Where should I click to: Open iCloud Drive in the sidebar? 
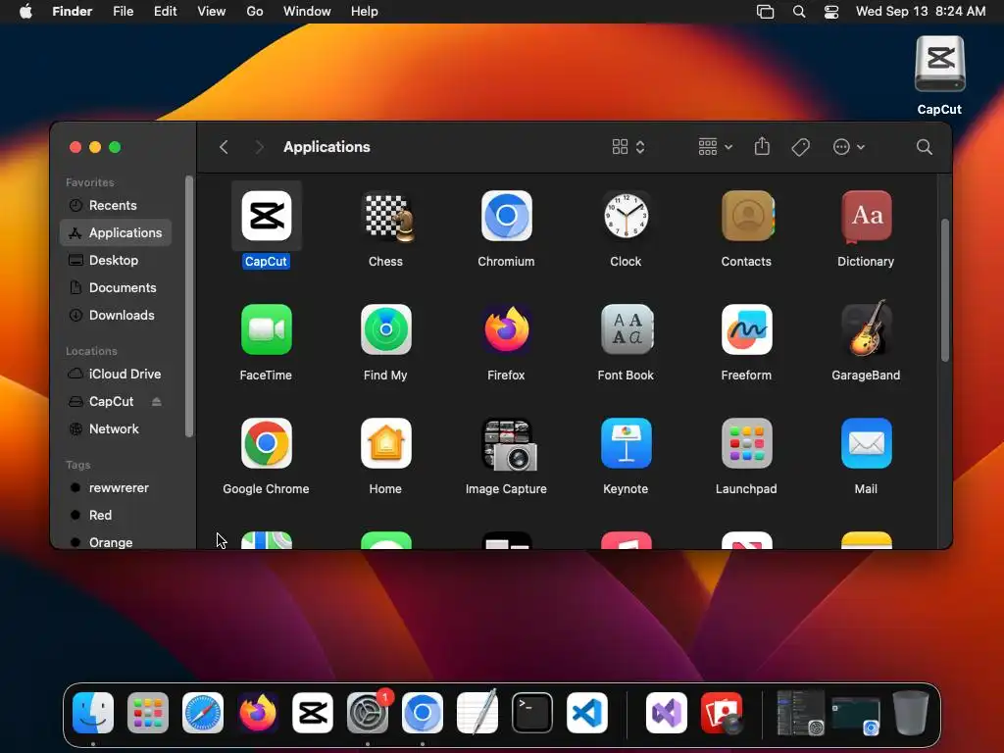(x=116, y=374)
